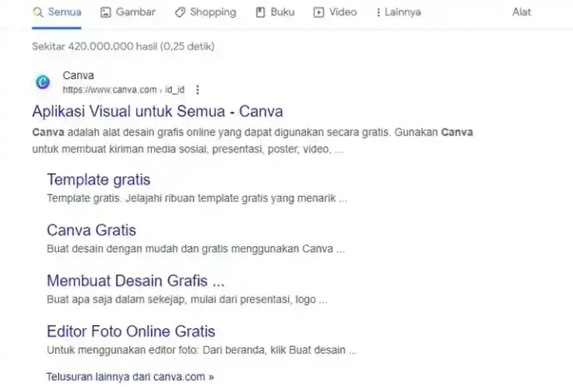Open the Alat search tools
This screenshot has height=387, width=573.
pyautogui.click(x=521, y=12)
